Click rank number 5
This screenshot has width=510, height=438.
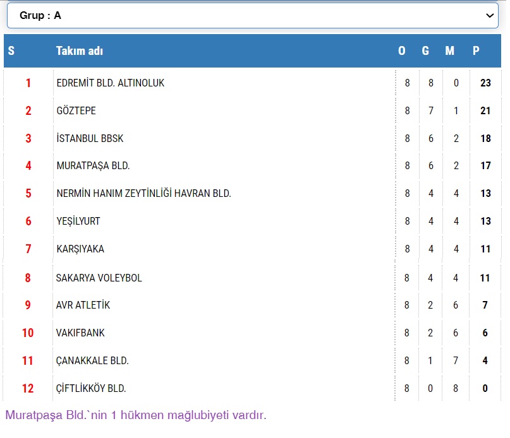point(28,193)
